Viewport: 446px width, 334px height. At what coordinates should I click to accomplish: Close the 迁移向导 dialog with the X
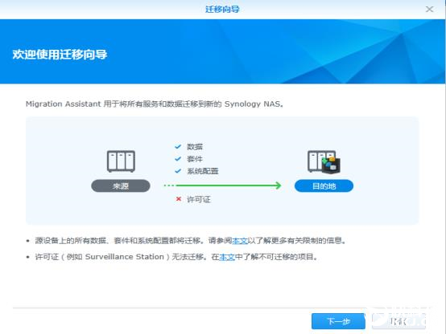coord(429,10)
